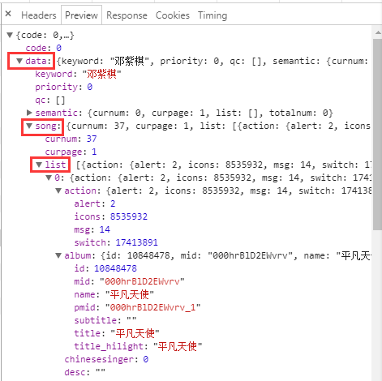Select the title_hilight "平凡天使" row
Screen dimensions: 382x381
pyautogui.click(x=138, y=346)
